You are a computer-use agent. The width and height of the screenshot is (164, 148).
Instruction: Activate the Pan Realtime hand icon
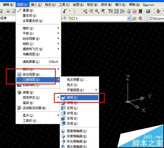tap(85, 11)
